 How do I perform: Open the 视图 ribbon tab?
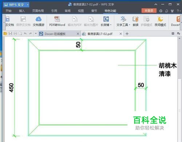[81, 11]
